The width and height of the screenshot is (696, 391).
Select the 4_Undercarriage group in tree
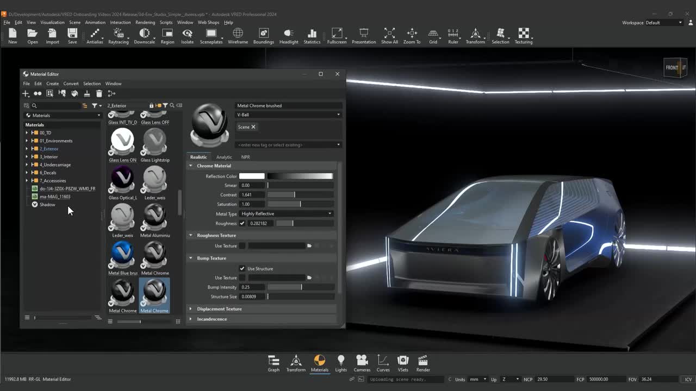point(55,165)
